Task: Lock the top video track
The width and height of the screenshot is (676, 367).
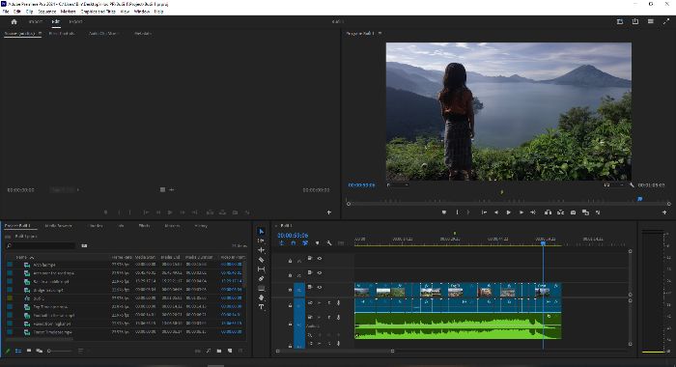Action: point(290,261)
